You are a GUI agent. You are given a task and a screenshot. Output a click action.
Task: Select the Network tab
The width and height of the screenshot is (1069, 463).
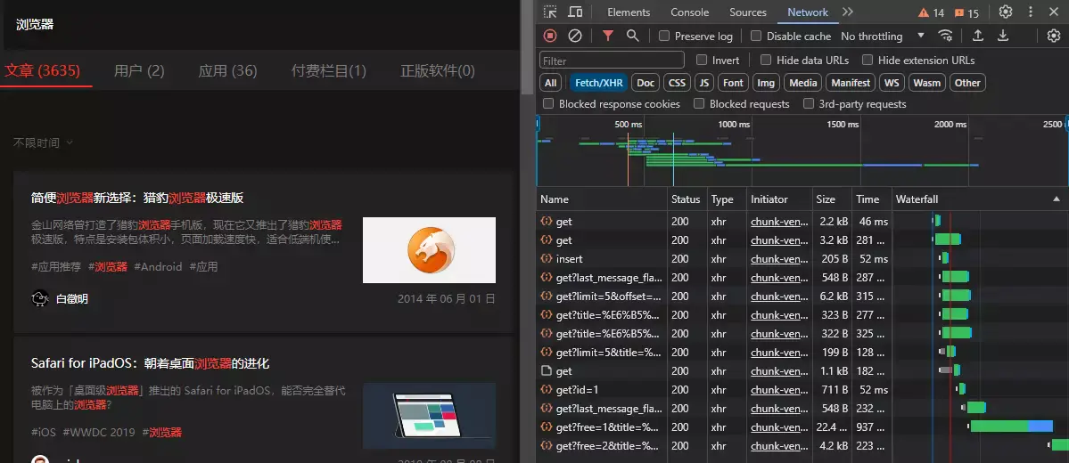tap(808, 12)
